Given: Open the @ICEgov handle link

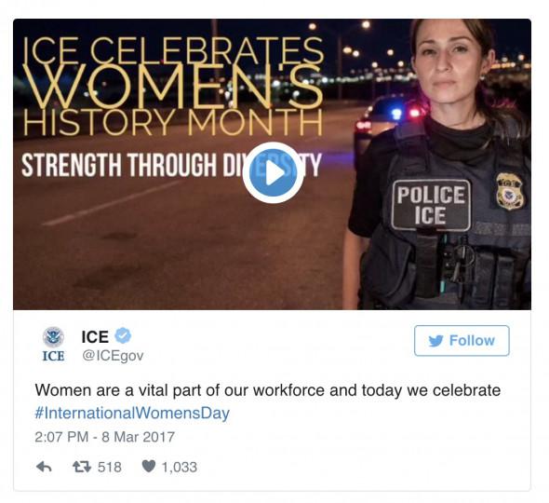Looking at the screenshot, I should 113,356.
